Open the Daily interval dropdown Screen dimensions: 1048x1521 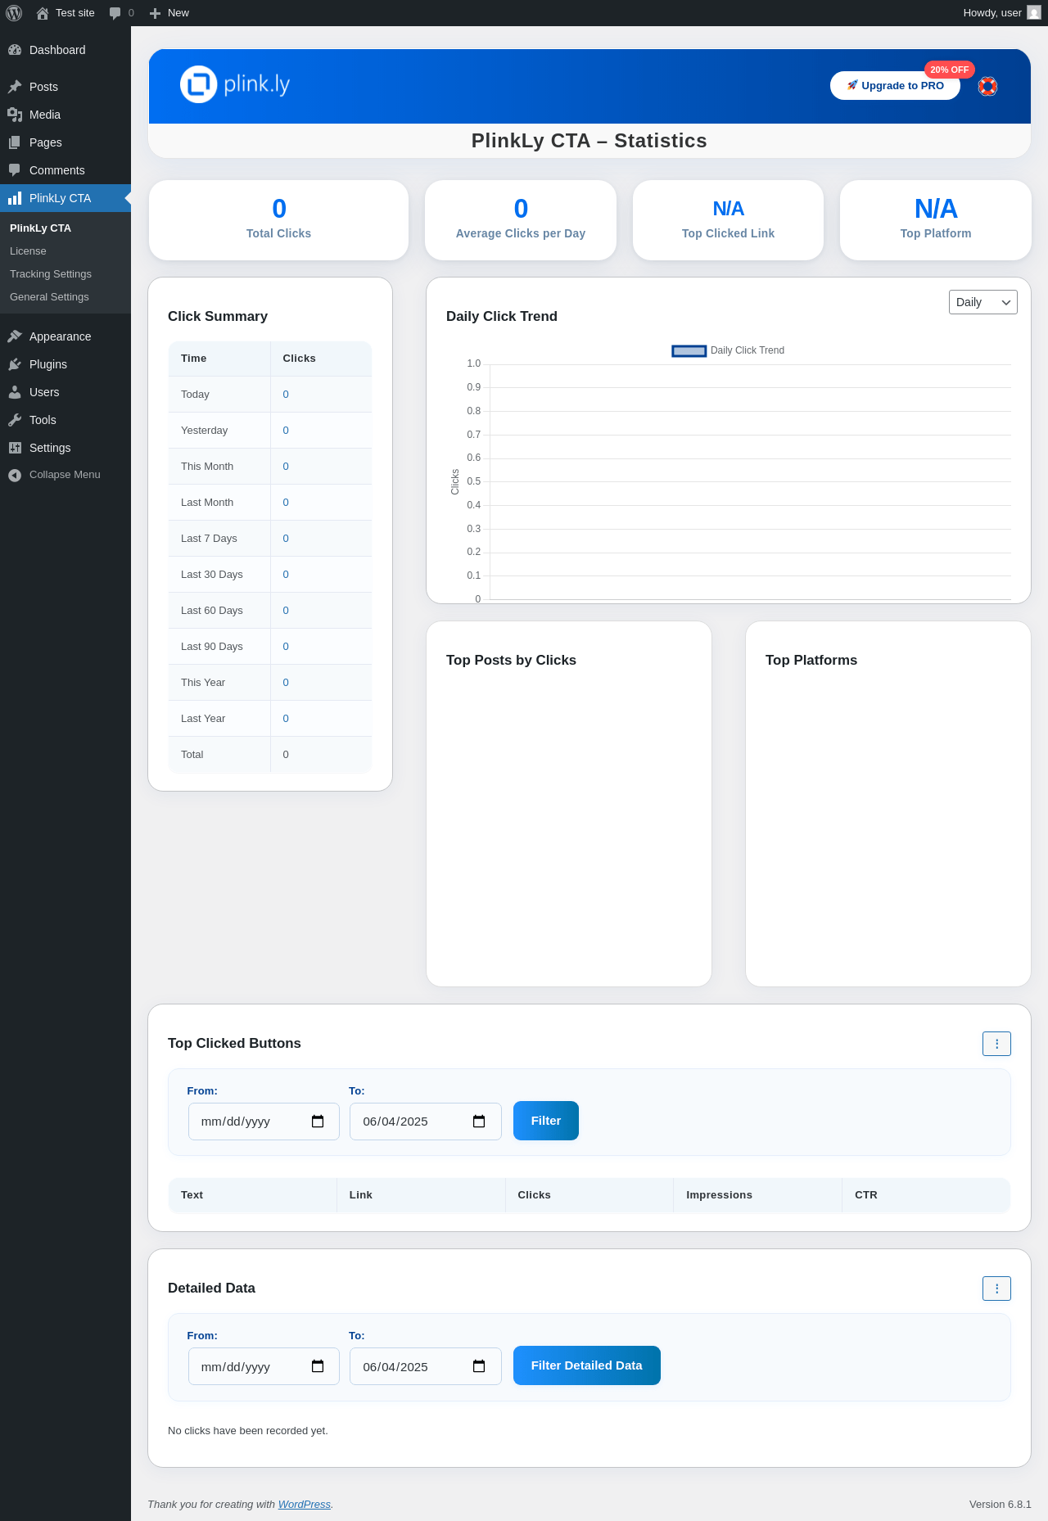click(x=982, y=302)
